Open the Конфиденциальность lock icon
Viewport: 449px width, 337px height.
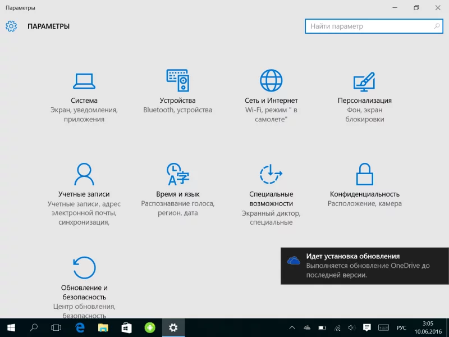pyautogui.click(x=364, y=175)
